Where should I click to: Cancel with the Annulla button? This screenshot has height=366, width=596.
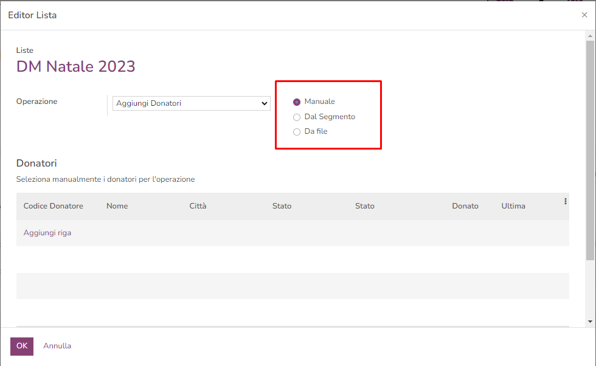[x=57, y=346]
